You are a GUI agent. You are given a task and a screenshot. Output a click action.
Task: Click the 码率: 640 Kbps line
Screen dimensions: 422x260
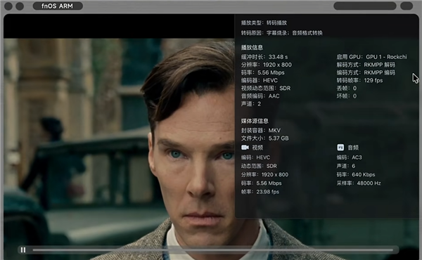356,174
